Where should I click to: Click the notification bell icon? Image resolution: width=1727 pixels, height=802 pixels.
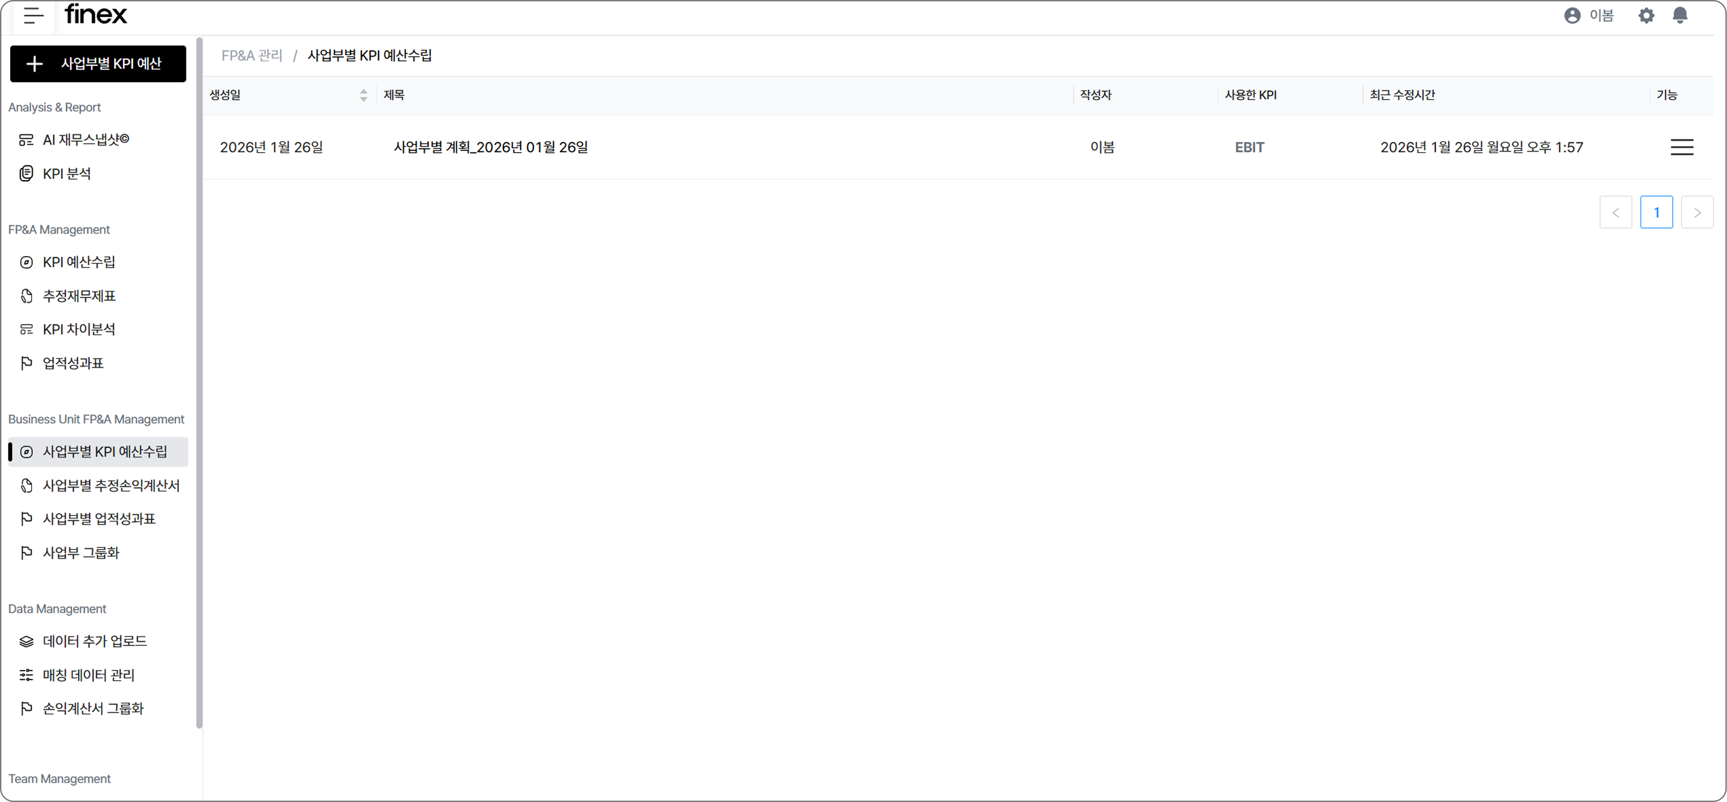[1679, 15]
